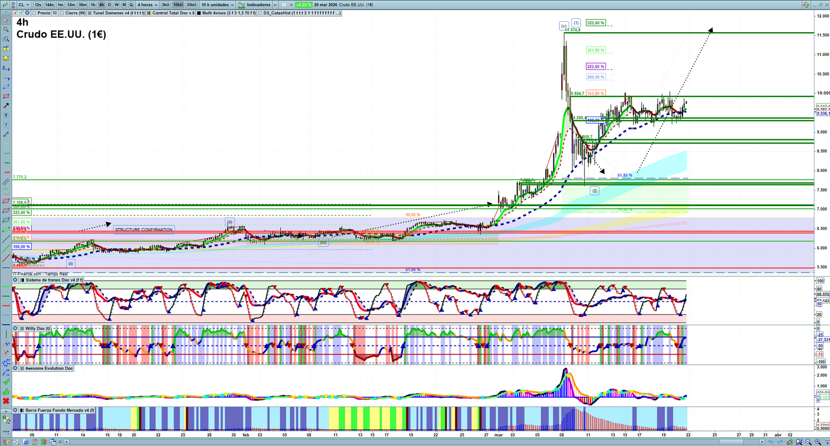Open the Indicadores chart icon
The width and height of the screenshot is (830, 446).
[x=242, y=5]
